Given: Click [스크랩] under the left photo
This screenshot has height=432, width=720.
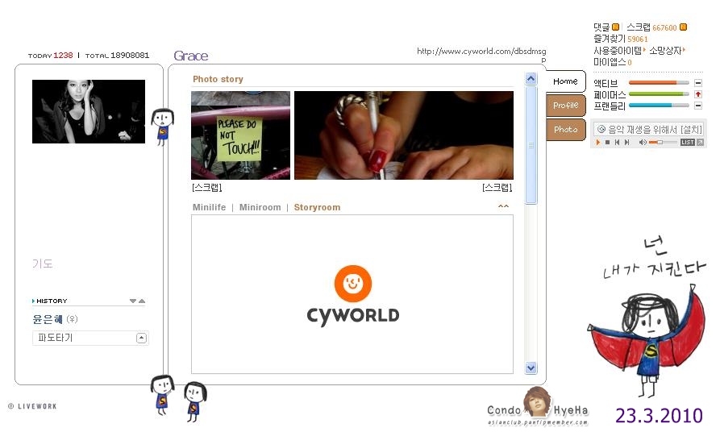Looking at the screenshot, I should (206, 187).
